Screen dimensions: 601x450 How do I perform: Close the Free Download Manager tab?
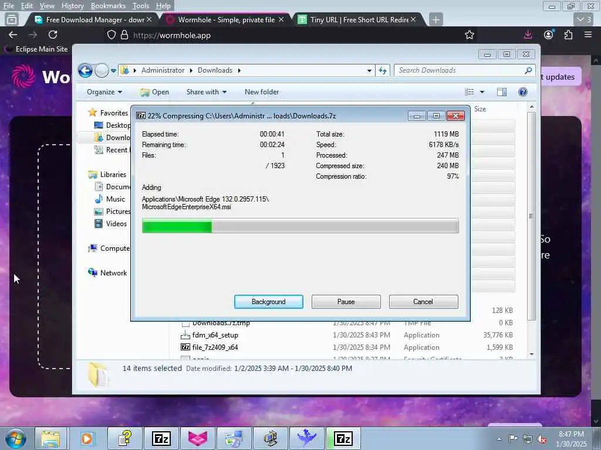149,19
